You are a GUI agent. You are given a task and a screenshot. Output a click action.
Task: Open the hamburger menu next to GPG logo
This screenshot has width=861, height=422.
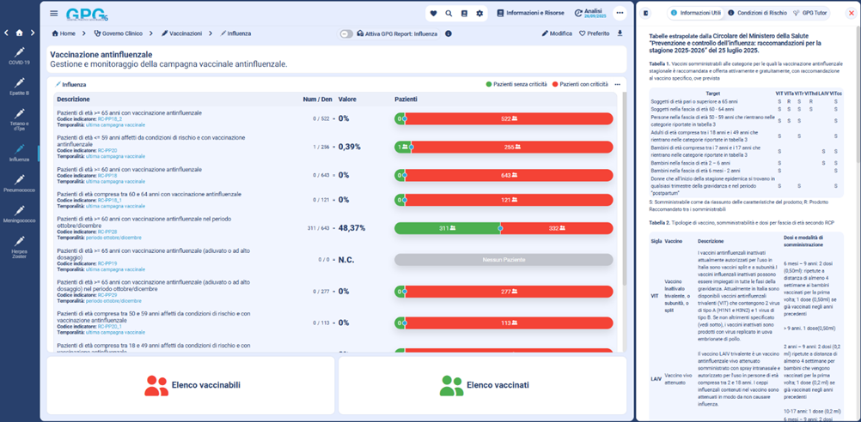[x=54, y=14]
